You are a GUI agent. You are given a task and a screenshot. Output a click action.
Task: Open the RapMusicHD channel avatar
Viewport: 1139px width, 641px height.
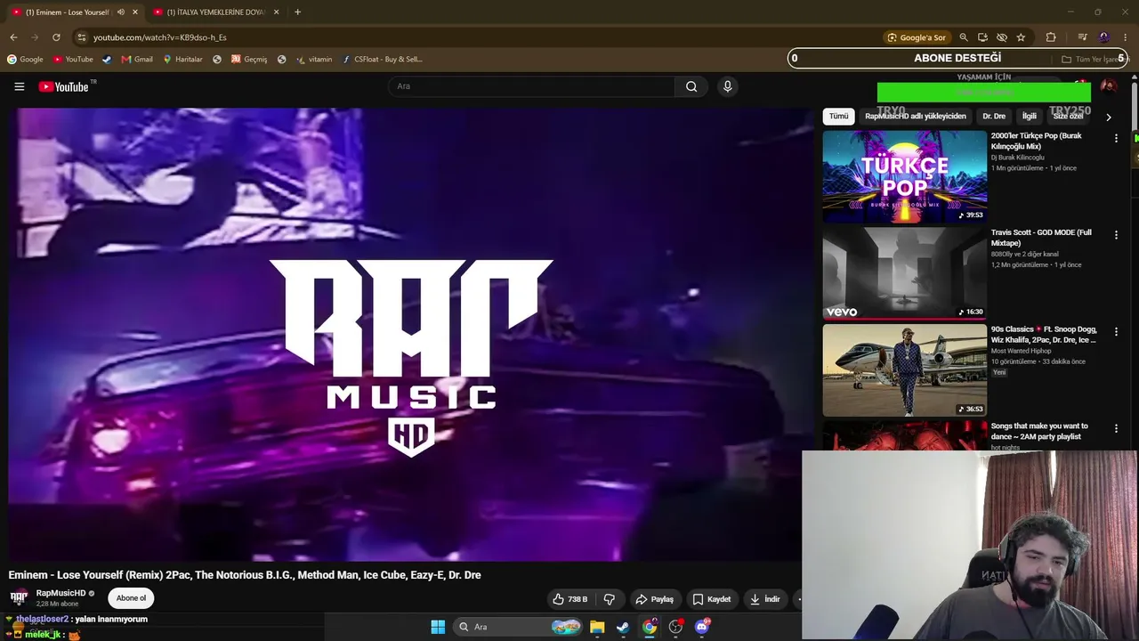pyautogui.click(x=19, y=597)
